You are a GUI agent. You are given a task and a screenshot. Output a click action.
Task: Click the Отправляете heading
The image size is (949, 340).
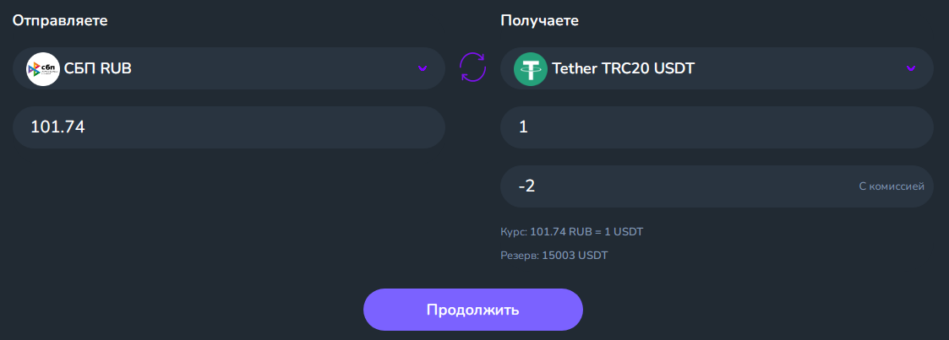pos(60,20)
